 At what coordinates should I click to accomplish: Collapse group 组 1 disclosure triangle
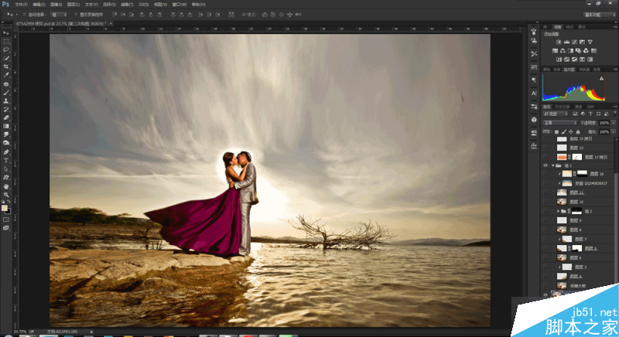tap(552, 165)
